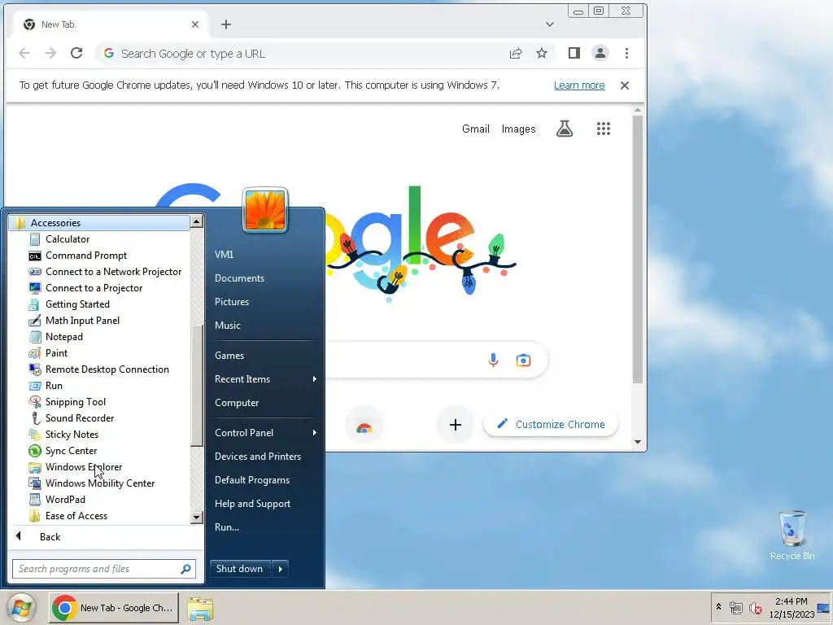Click the user account flower picture

point(265,210)
